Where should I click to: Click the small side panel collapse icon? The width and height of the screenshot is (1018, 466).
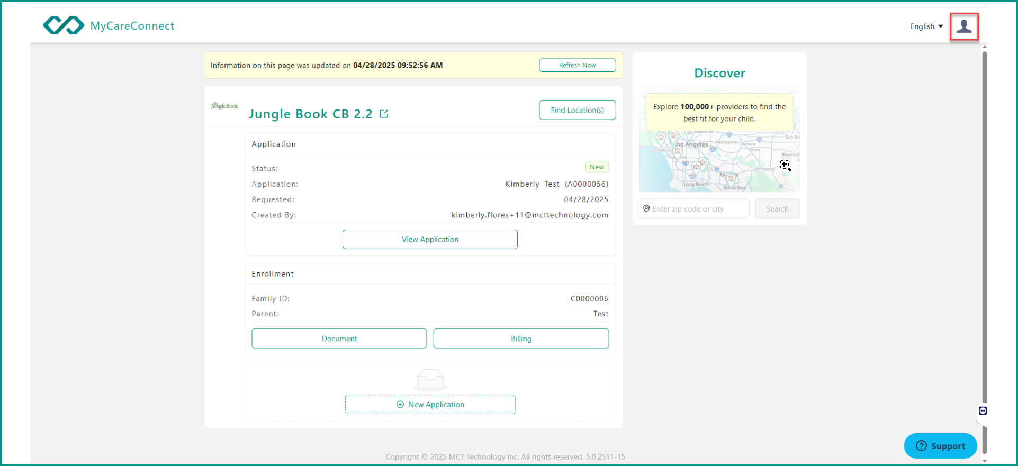(983, 410)
